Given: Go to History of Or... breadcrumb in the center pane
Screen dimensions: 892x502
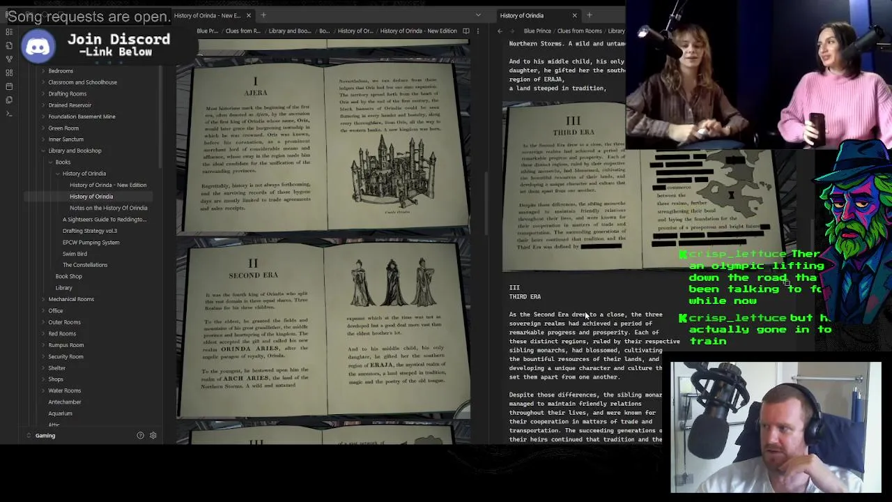Looking at the screenshot, I should click(x=355, y=31).
